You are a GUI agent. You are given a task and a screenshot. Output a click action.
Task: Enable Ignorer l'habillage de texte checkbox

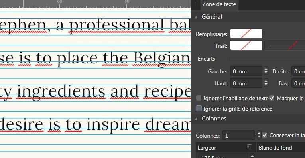point(199,98)
